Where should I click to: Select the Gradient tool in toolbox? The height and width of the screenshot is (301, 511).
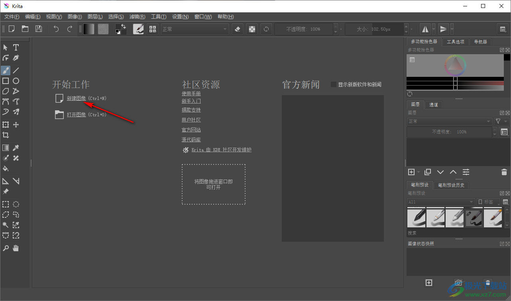pos(6,148)
